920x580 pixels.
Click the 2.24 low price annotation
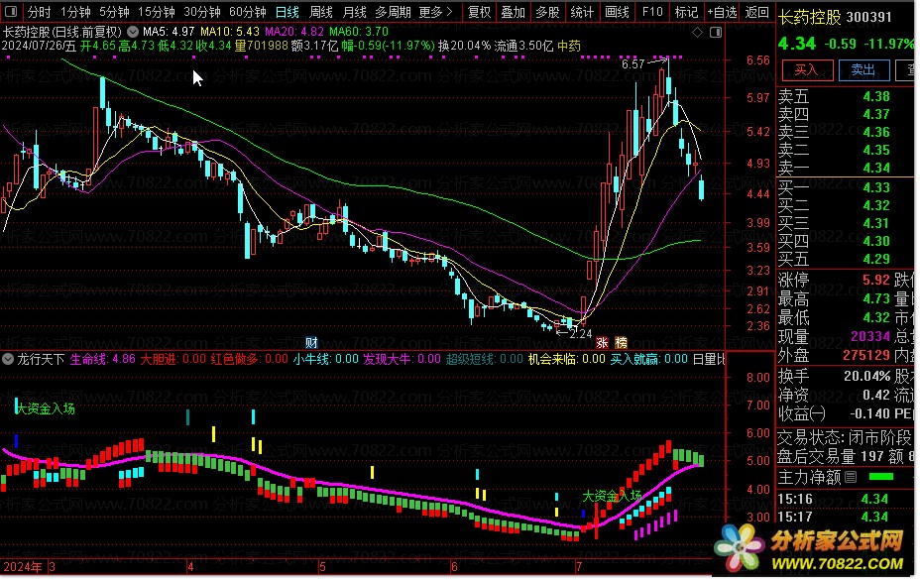(x=581, y=334)
